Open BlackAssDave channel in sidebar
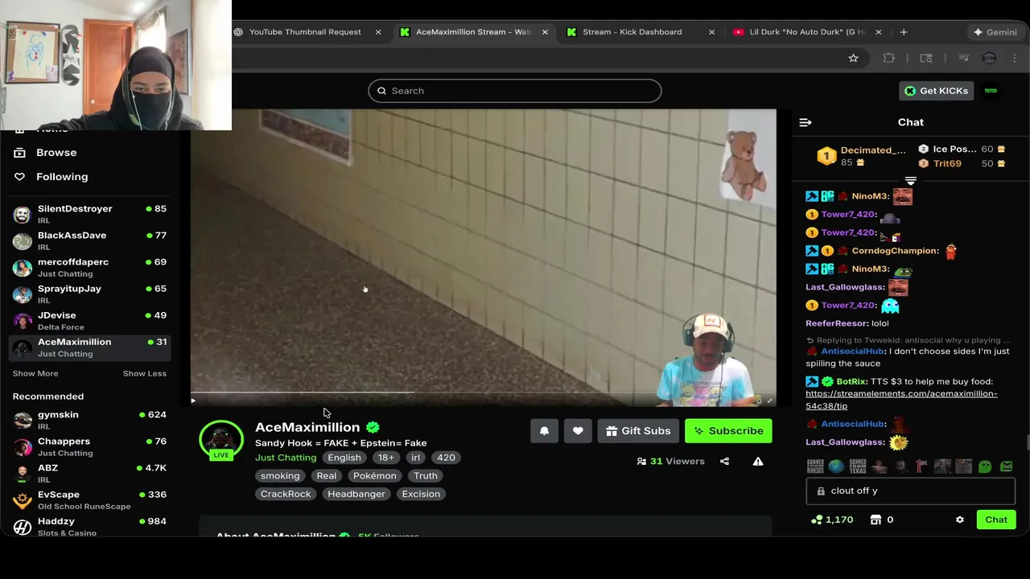The height and width of the screenshot is (579, 1030). pos(90,241)
